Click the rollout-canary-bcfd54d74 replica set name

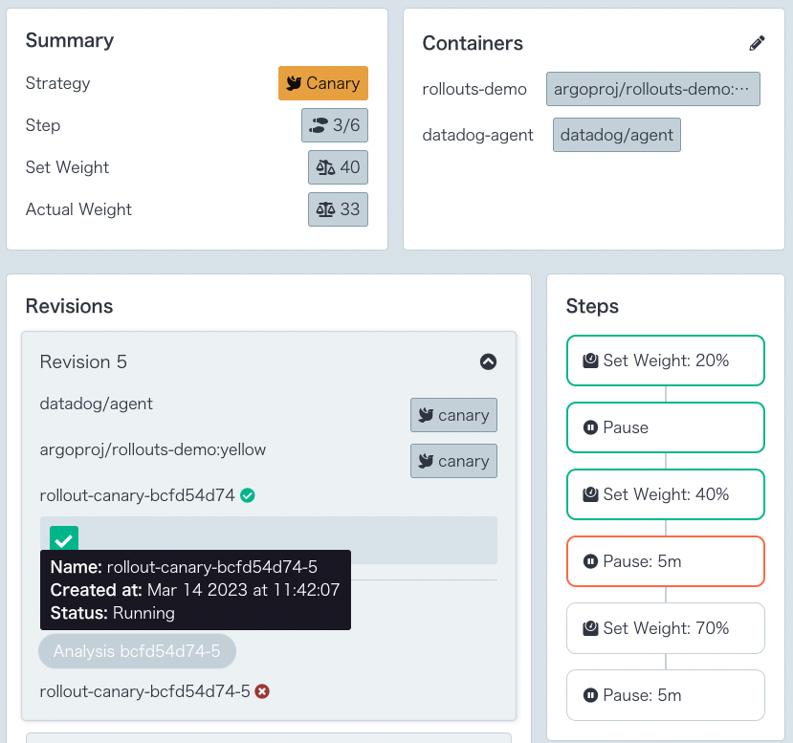point(137,495)
